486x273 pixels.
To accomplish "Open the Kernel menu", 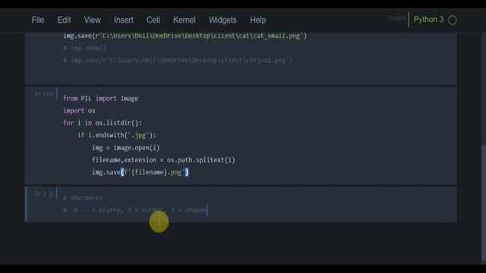I will (184, 20).
